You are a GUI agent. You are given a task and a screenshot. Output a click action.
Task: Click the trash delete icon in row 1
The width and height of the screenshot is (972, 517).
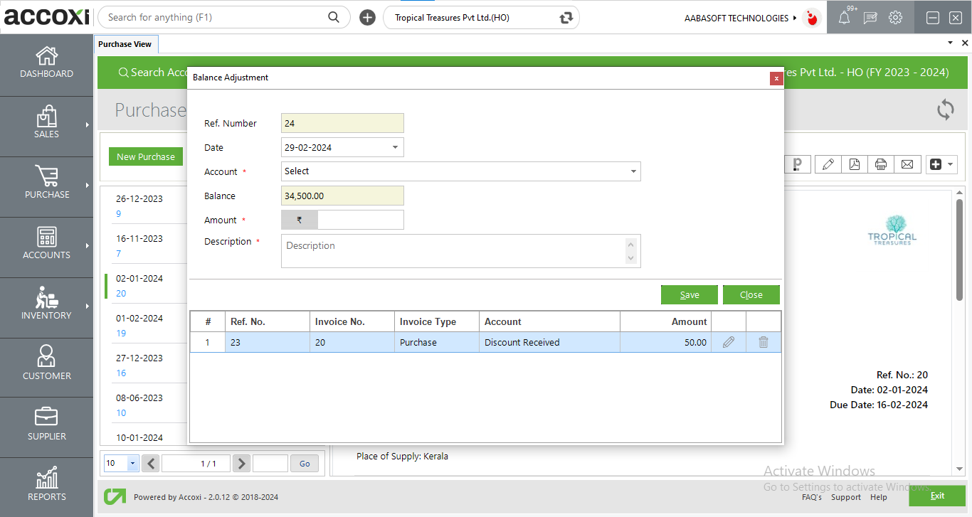(763, 342)
